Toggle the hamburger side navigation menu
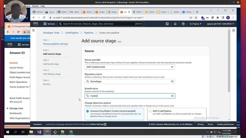This screenshot has height=138, width=246. click(33, 30)
